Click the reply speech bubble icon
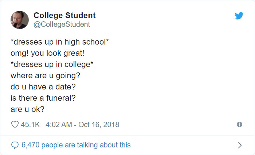This screenshot has height=155, width=255. pyautogui.click(x=15, y=145)
